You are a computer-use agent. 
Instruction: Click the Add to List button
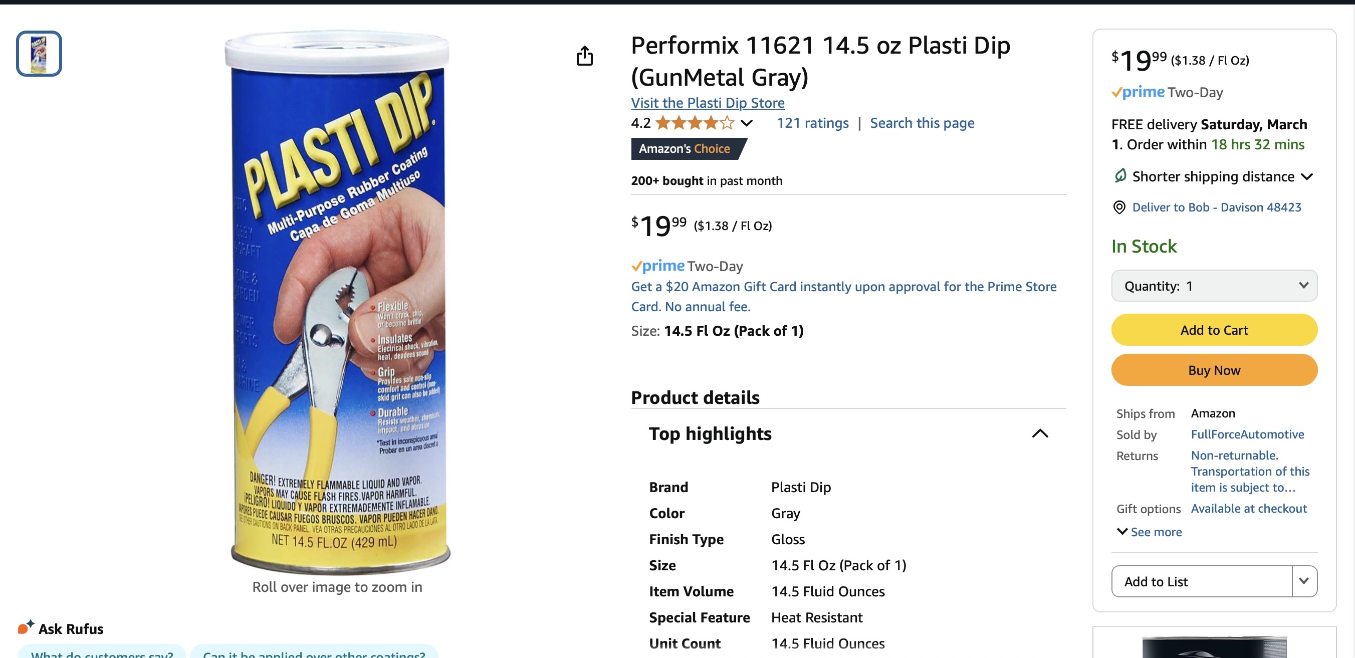pos(1202,581)
